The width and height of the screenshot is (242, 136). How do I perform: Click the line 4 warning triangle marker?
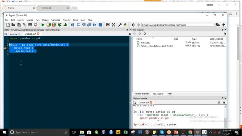pos(5,48)
